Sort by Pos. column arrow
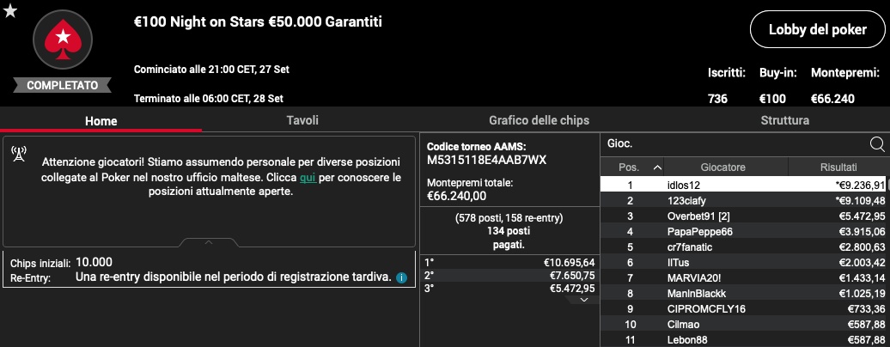Image resolution: width=890 pixels, height=347 pixels. click(657, 167)
